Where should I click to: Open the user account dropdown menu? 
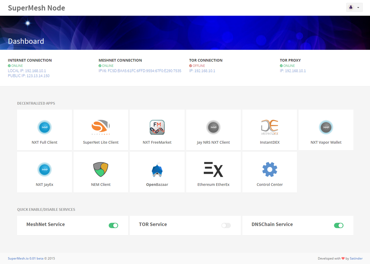pos(354,7)
